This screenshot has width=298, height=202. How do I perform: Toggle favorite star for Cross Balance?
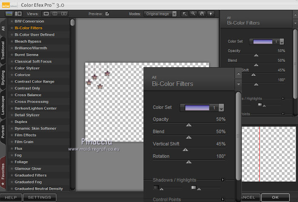[12, 95]
